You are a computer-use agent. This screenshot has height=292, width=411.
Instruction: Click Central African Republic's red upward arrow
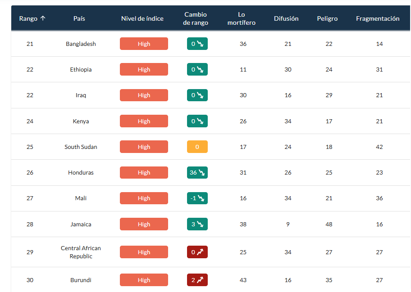tap(201, 252)
